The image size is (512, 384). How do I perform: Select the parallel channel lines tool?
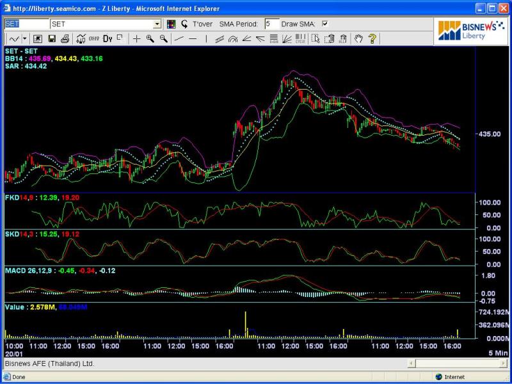[220, 39]
